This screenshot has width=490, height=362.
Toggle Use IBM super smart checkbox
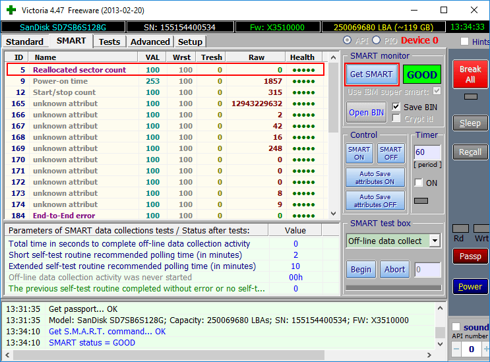tap(437, 91)
